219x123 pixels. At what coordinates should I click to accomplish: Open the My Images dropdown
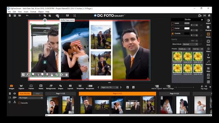click(30, 98)
